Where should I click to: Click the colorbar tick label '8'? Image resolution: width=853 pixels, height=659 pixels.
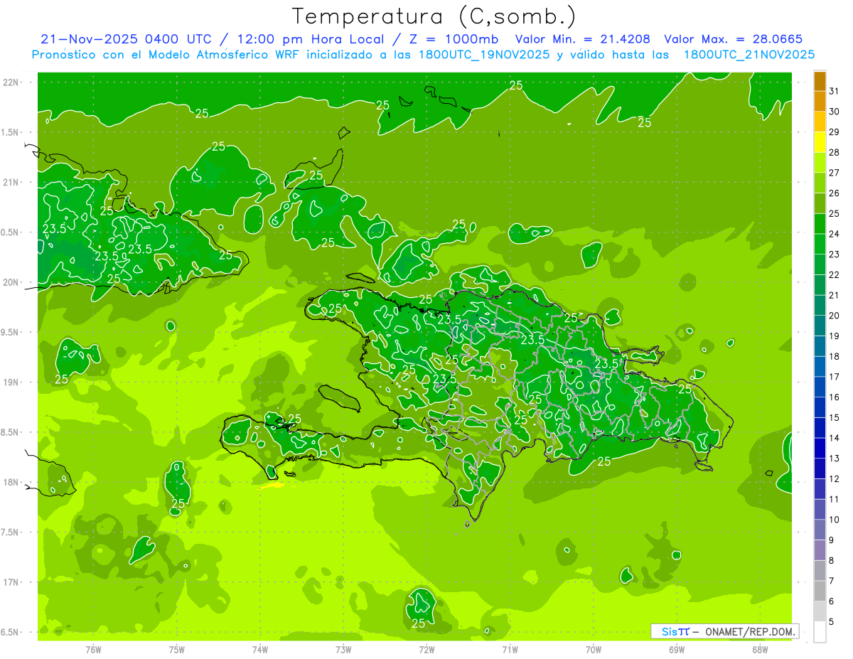(x=831, y=561)
